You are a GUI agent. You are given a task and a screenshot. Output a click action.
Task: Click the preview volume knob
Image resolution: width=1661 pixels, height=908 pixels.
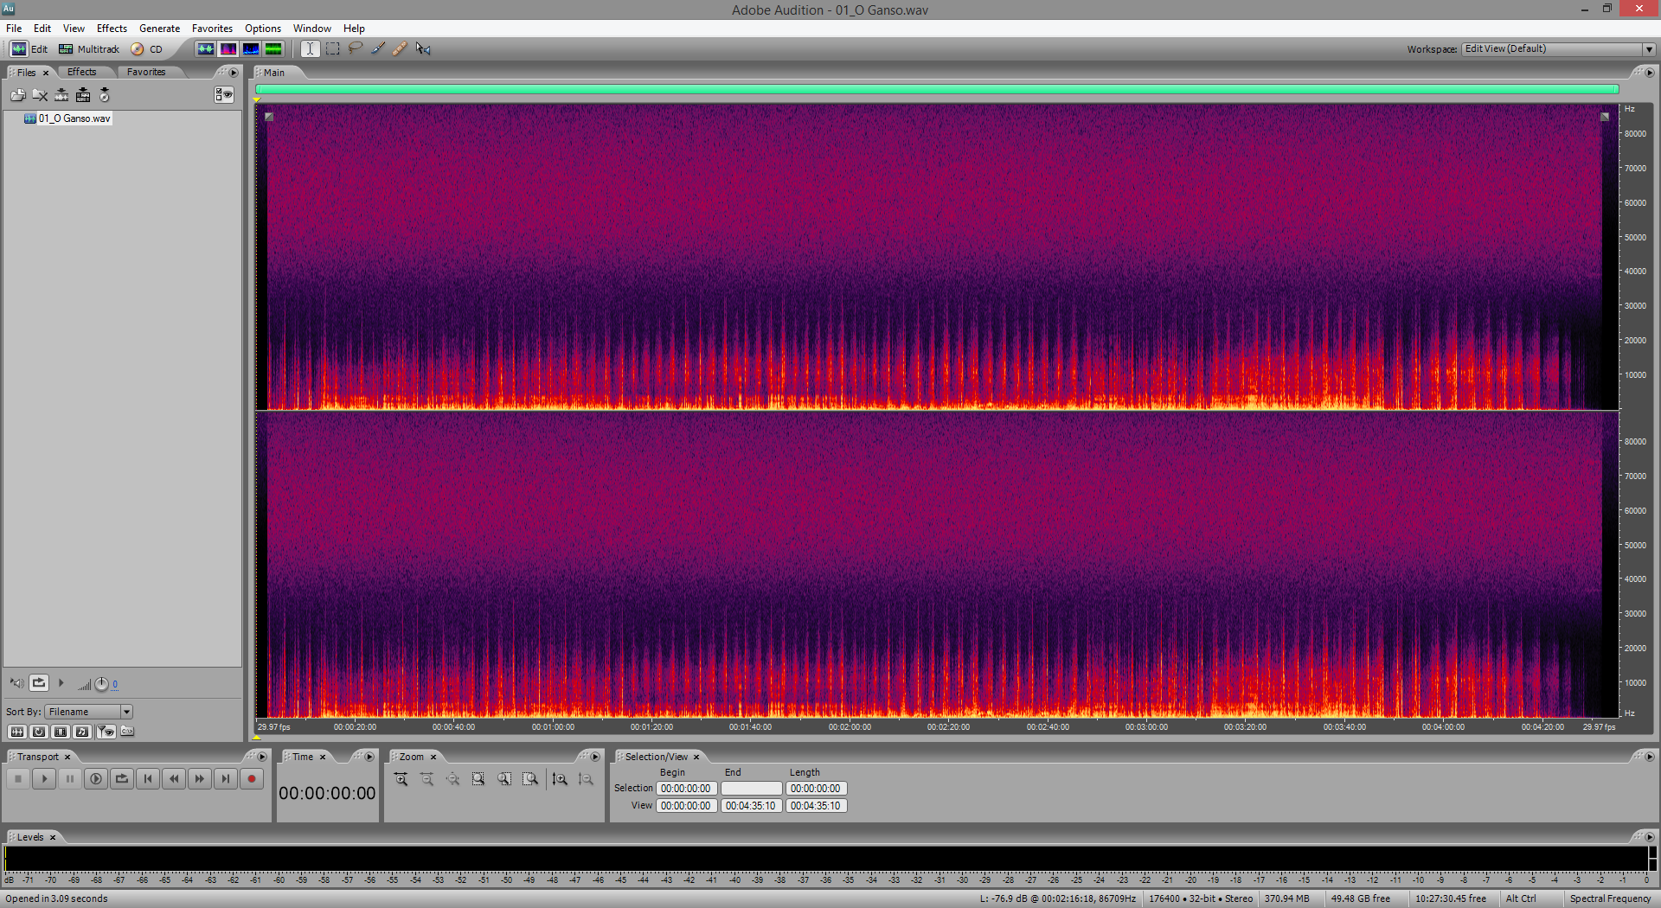coord(101,684)
